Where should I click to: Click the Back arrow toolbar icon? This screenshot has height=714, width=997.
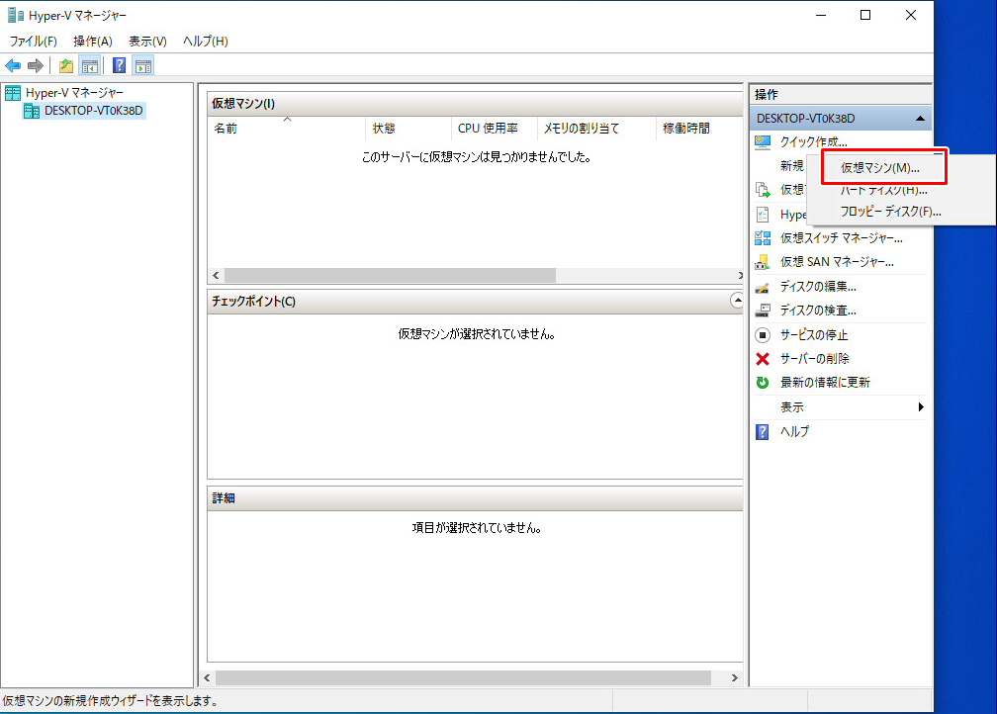coord(13,66)
